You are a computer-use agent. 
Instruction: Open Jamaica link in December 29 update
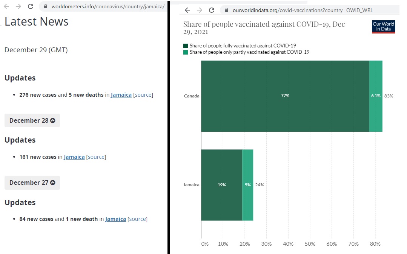(121, 95)
